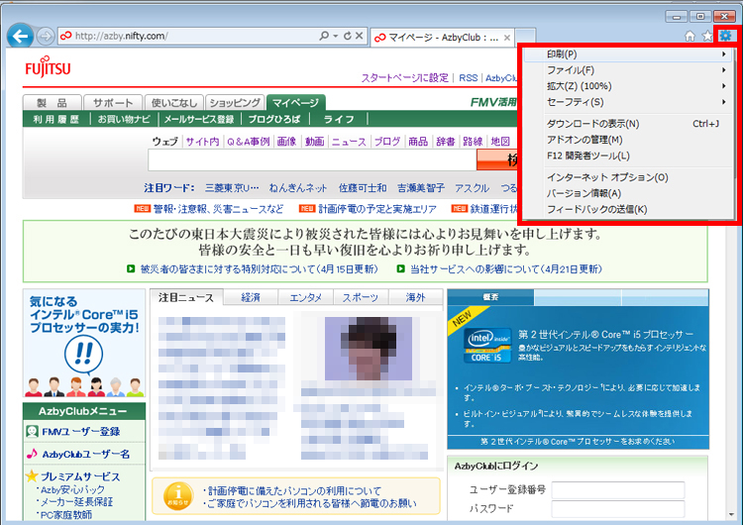The height and width of the screenshot is (525, 743).
Task: Click the NEW badge beside 警報・注意報
Action: click(x=142, y=208)
